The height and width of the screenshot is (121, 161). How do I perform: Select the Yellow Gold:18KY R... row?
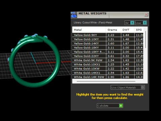108,52
